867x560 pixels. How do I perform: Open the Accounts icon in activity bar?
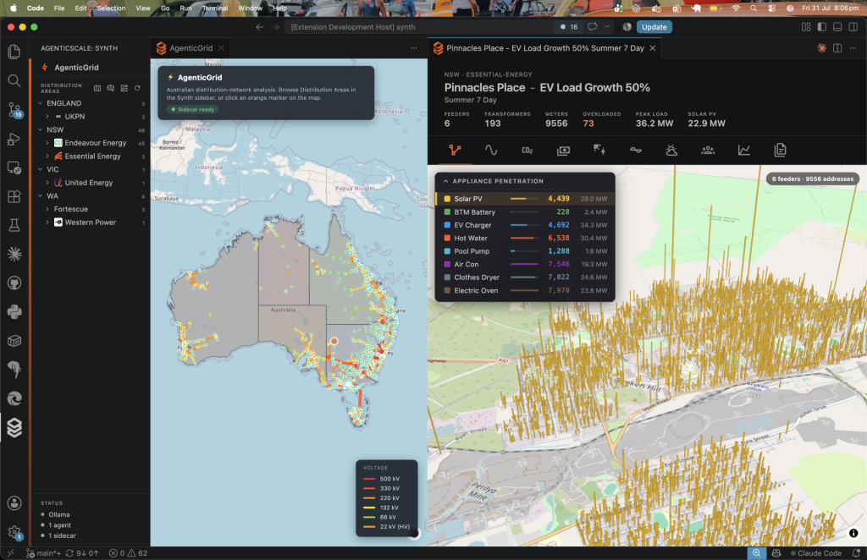click(x=14, y=503)
